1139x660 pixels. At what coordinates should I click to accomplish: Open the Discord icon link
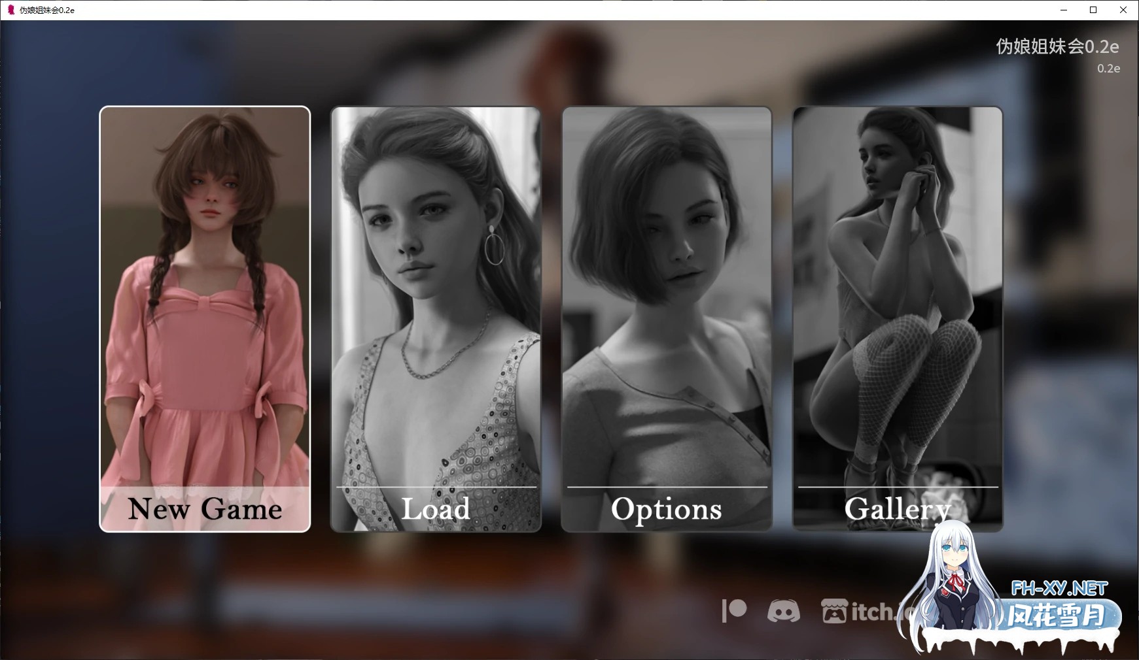pyautogui.click(x=783, y=611)
